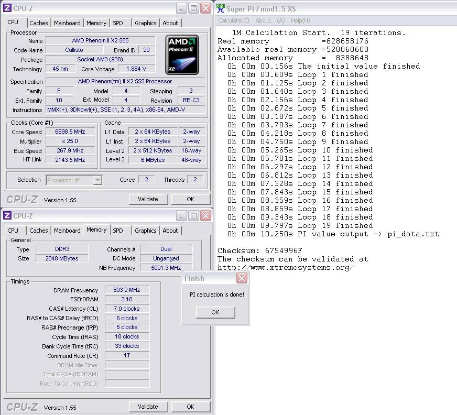The width and height of the screenshot is (457, 415).
Task: Click the Multiplier value x 25.0
Action: coord(70,141)
